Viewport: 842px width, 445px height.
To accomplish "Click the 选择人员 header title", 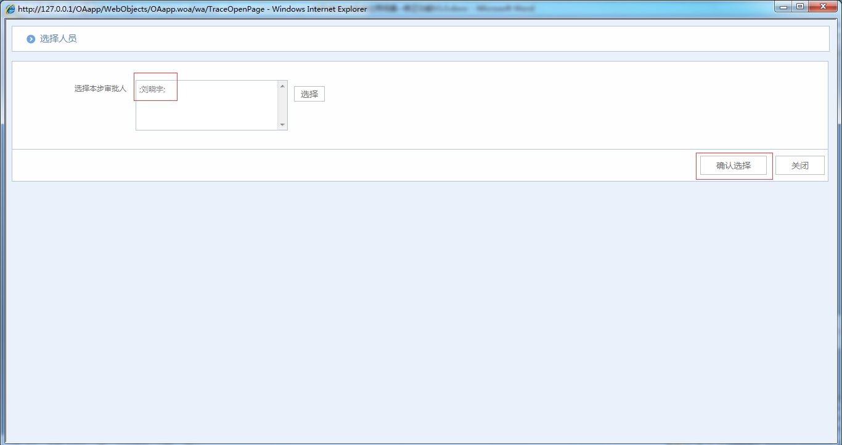I will (59, 39).
